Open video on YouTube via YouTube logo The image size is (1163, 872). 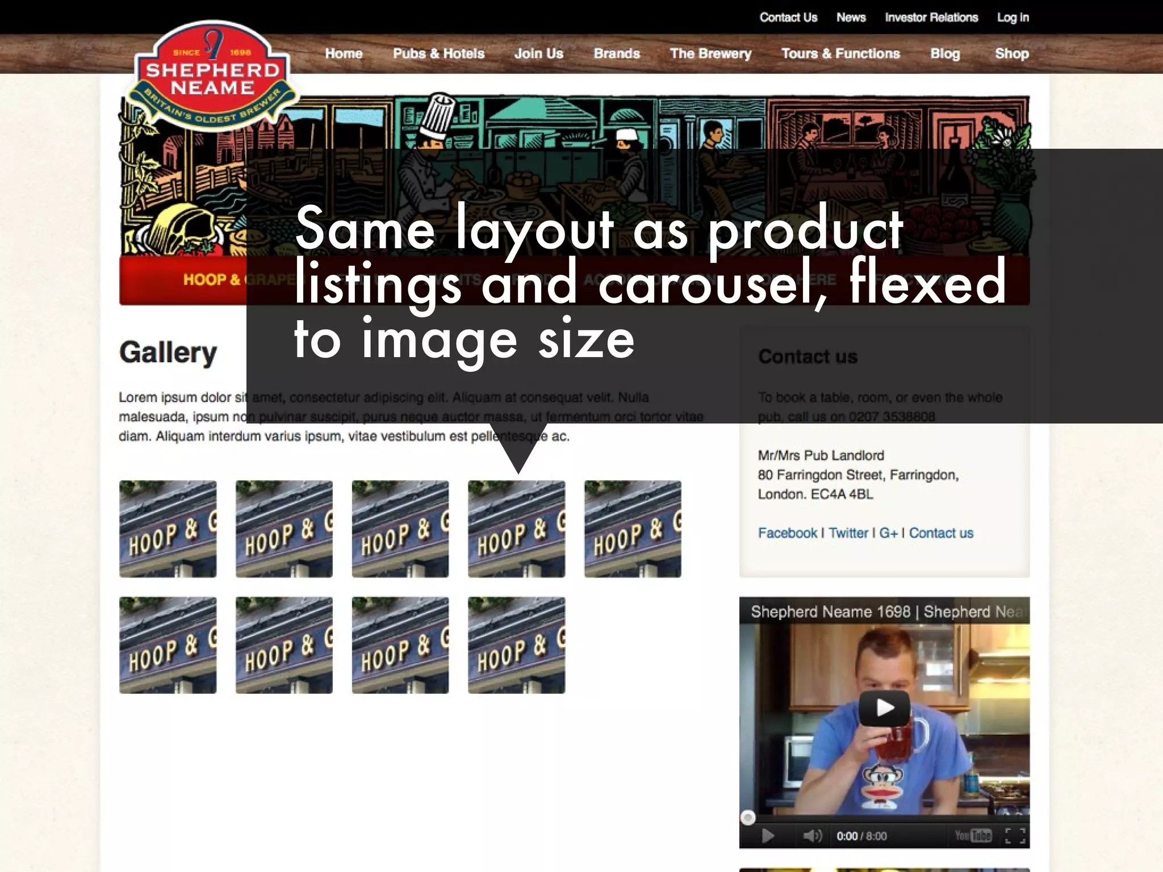[972, 836]
